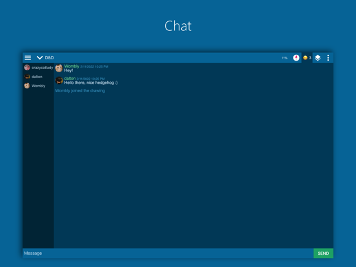Screen dimensions: 356x267
Task: Open the layers panel icon
Action: point(318,58)
